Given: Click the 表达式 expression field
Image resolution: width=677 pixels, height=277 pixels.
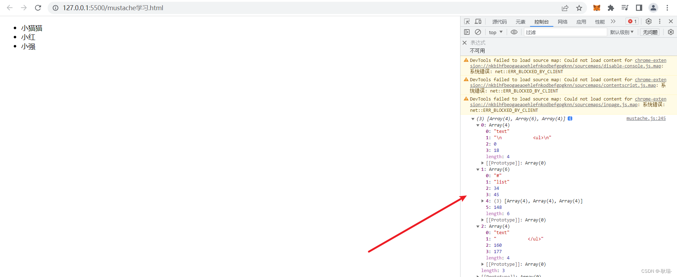Looking at the screenshot, I should 478,43.
